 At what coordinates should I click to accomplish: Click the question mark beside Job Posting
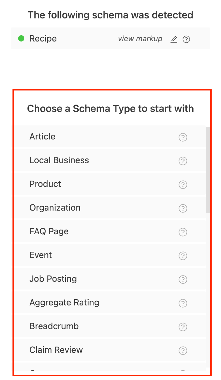pos(183,280)
